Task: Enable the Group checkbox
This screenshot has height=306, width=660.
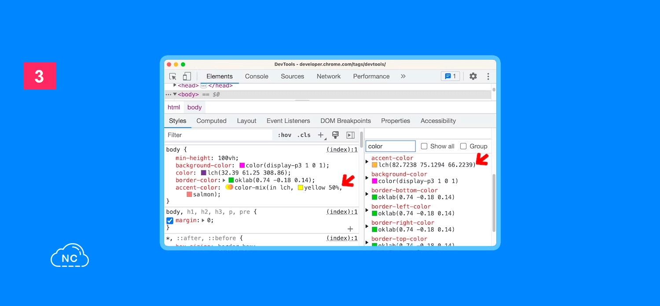Action: coord(463,146)
